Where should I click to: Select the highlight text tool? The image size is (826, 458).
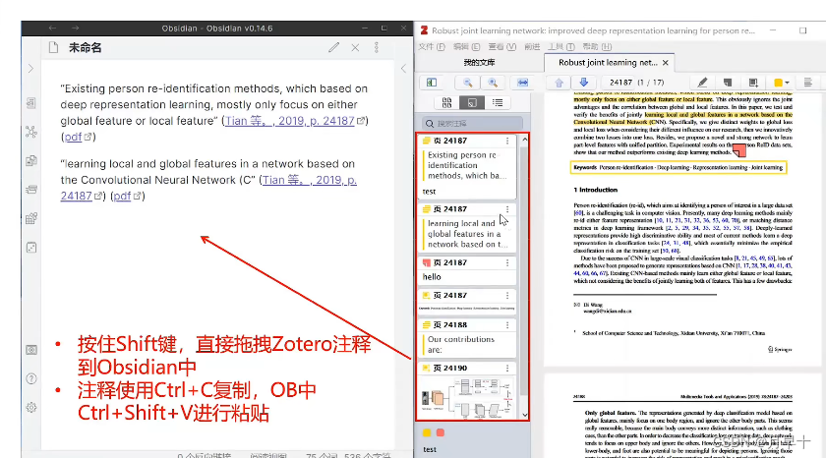(x=702, y=83)
